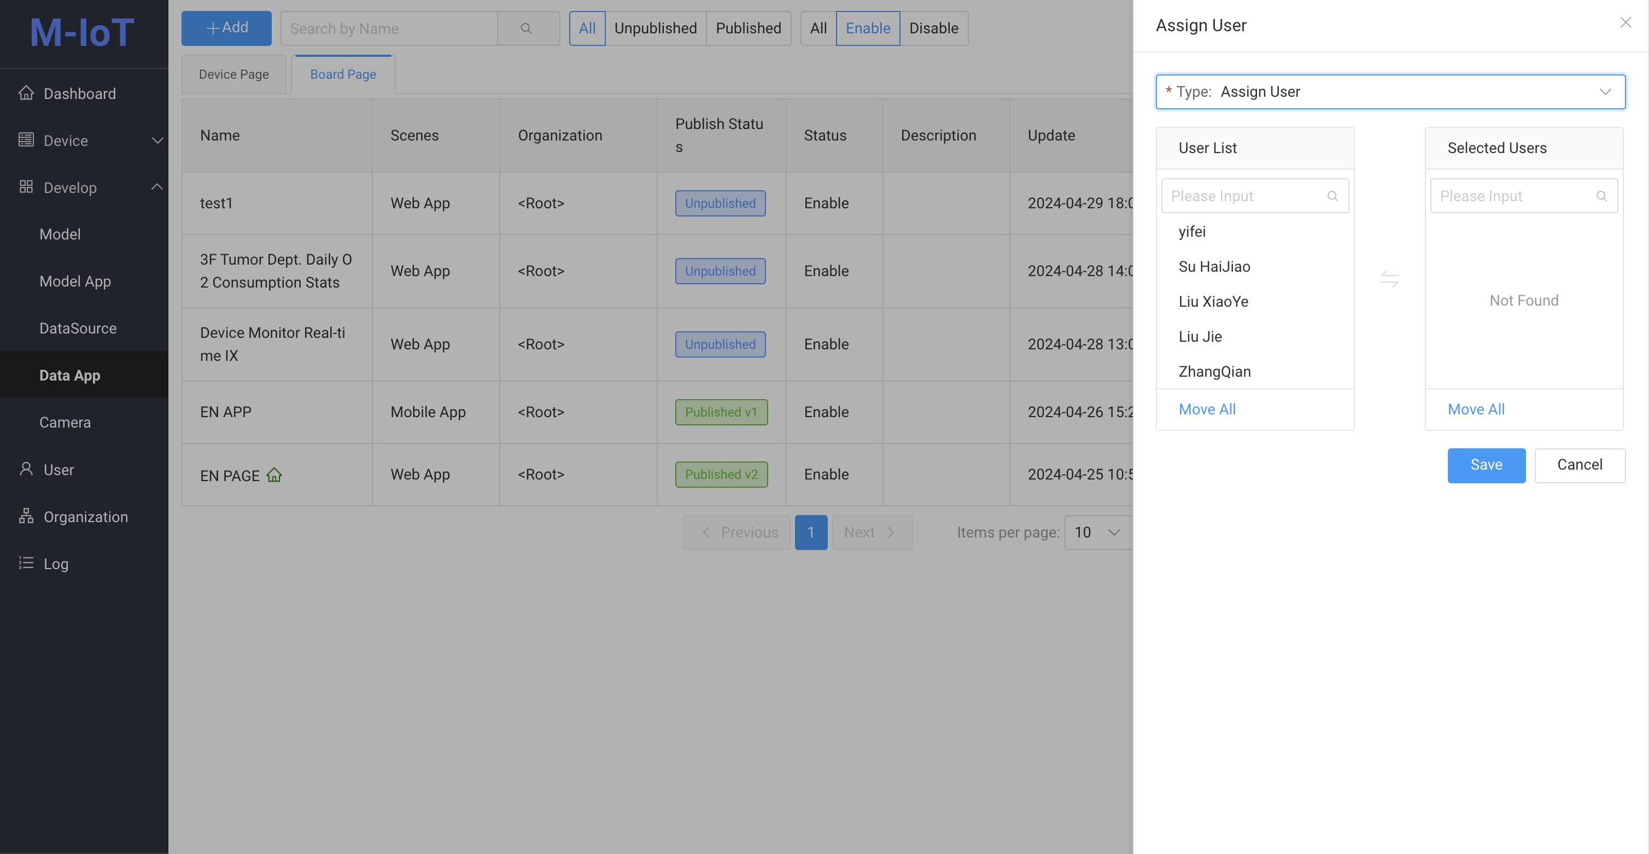Viewport: 1649px width, 854px height.
Task: Filter by Published status
Action: [749, 28]
